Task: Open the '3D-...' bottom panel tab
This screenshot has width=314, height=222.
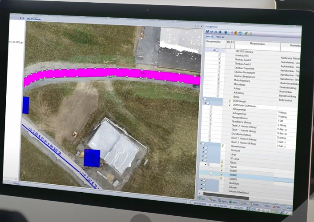Action: click(244, 203)
